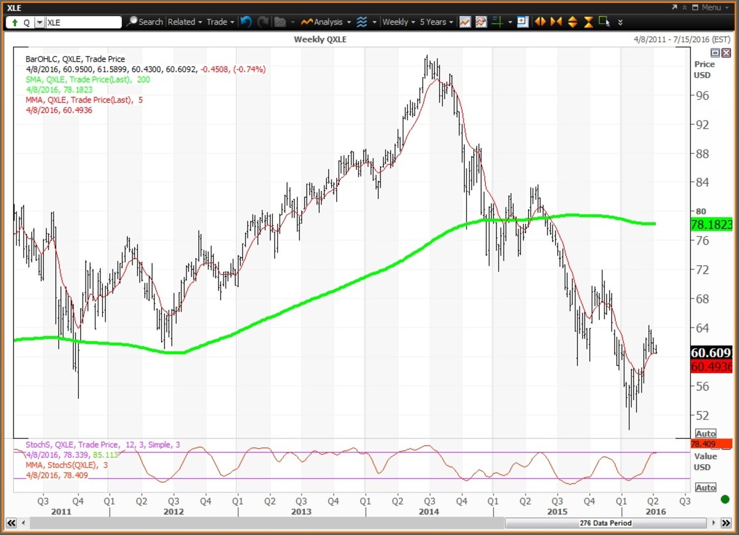Click the date range 4/8/2011 - 7/15/2016
This screenshot has height=535, width=739.
click(x=680, y=39)
